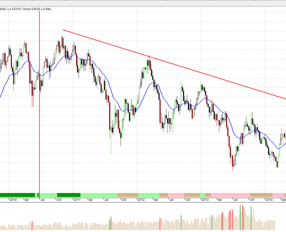Click the red volume bar near July 2011
This screenshot has height=232, width=286.
tap(110, 223)
